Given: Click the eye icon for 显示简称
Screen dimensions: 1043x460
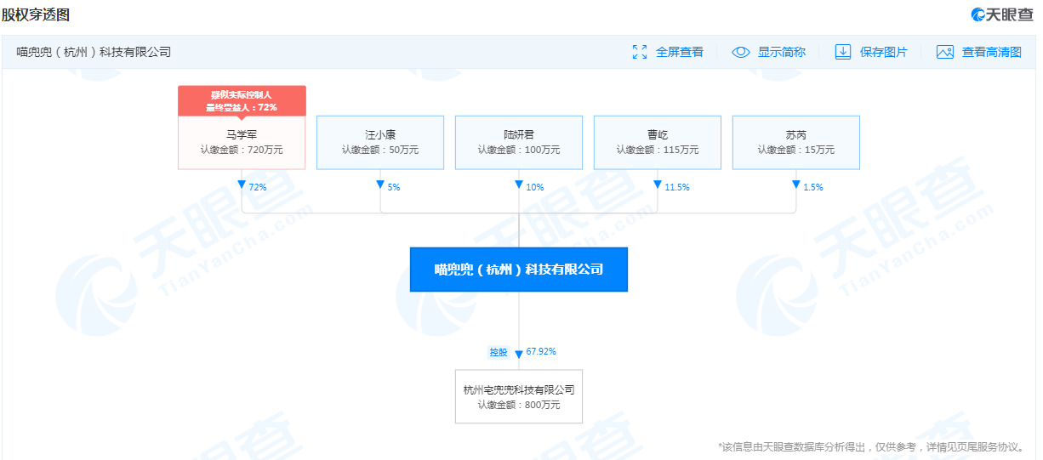Looking at the screenshot, I should click(740, 52).
